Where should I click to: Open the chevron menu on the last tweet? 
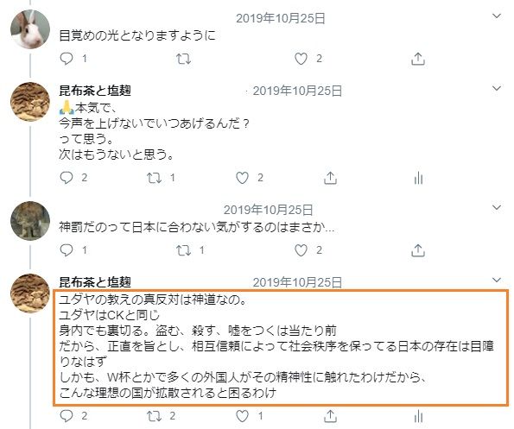click(497, 280)
